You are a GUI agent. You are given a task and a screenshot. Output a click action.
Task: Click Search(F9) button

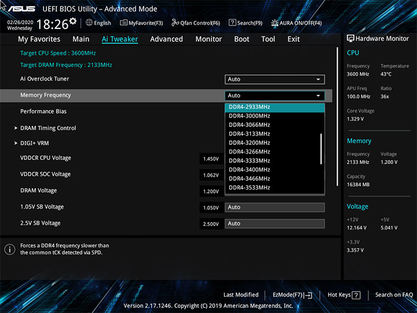click(x=246, y=23)
